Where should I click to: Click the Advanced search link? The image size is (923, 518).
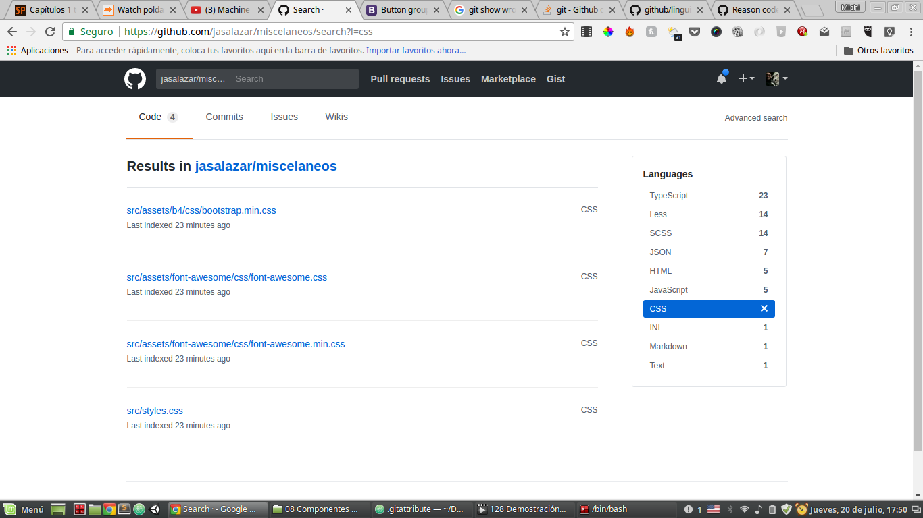pos(755,118)
